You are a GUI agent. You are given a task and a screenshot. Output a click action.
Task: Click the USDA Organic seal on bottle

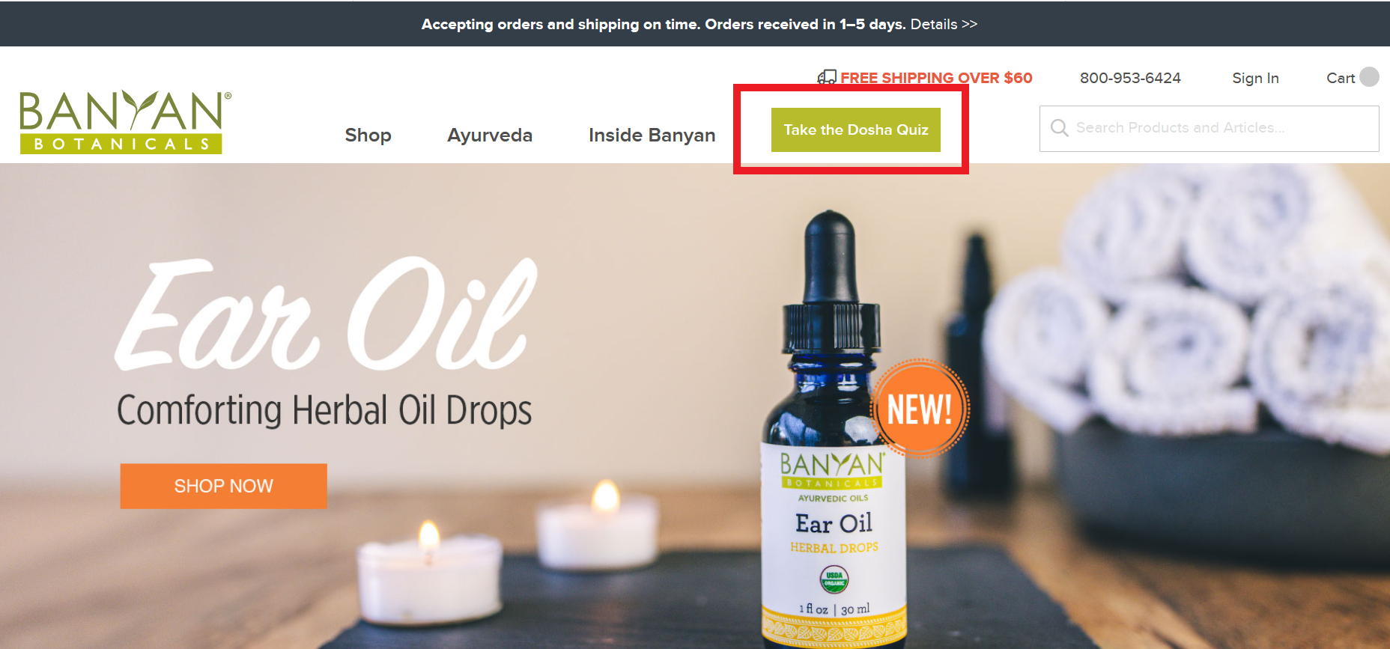[834, 579]
